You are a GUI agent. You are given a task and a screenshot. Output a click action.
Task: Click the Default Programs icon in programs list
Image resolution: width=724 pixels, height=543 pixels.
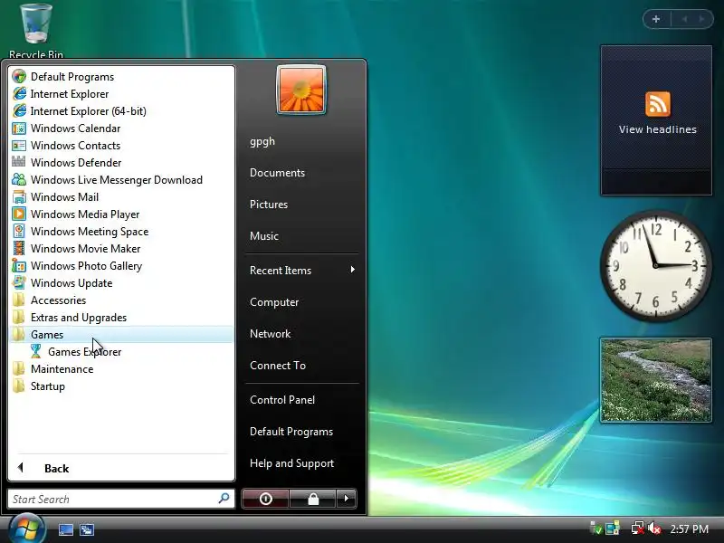(19, 76)
